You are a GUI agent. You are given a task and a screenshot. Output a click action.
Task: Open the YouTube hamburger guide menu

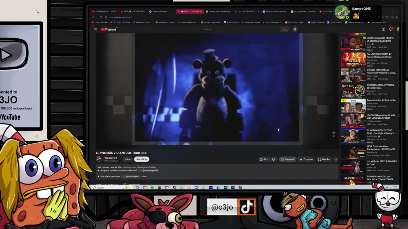click(x=95, y=29)
